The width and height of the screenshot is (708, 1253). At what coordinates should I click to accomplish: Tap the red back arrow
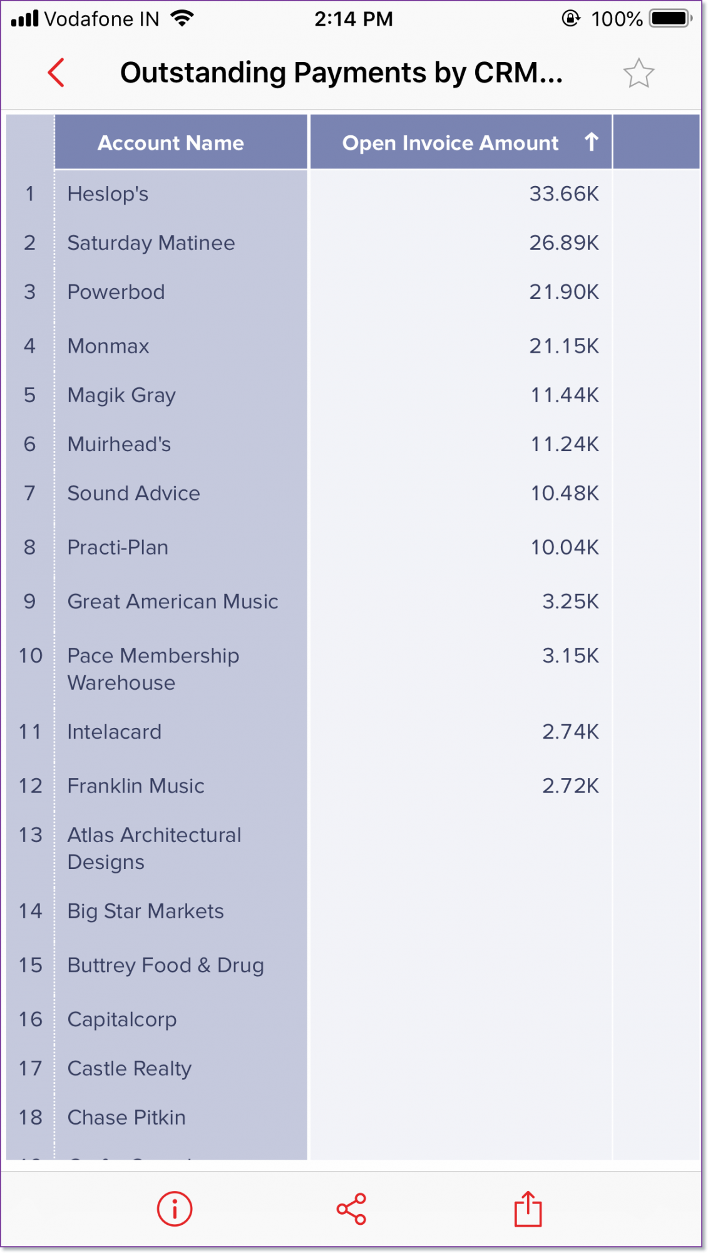coord(56,73)
